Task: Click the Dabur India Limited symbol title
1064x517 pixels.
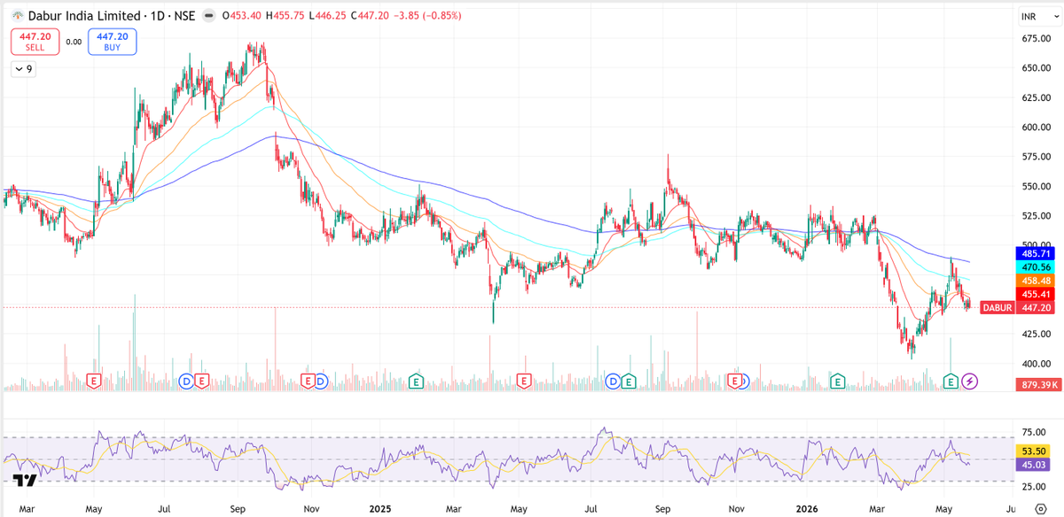Action: (83, 16)
